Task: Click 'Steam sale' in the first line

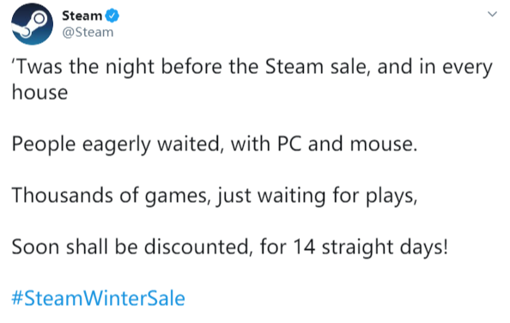Action: point(317,67)
